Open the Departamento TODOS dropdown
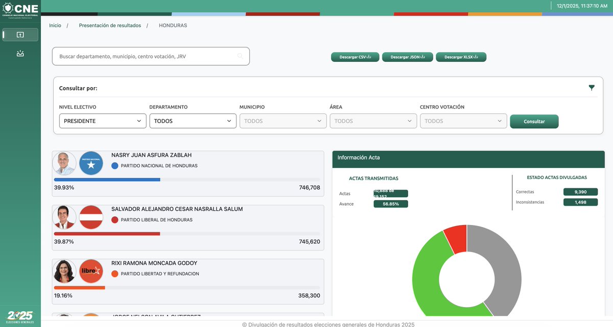613x327 pixels. pyautogui.click(x=193, y=121)
